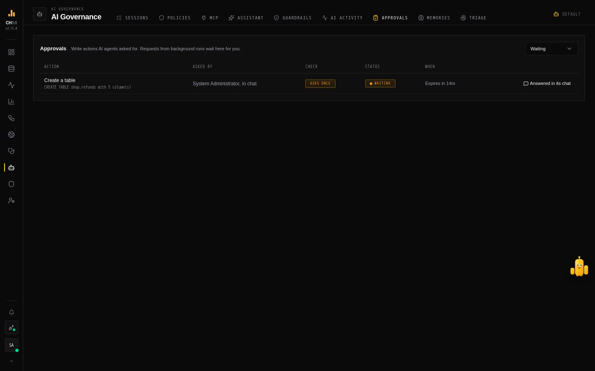595x371 pixels.
Task: Switch to the AI Activity tab
Action: pyautogui.click(x=342, y=18)
